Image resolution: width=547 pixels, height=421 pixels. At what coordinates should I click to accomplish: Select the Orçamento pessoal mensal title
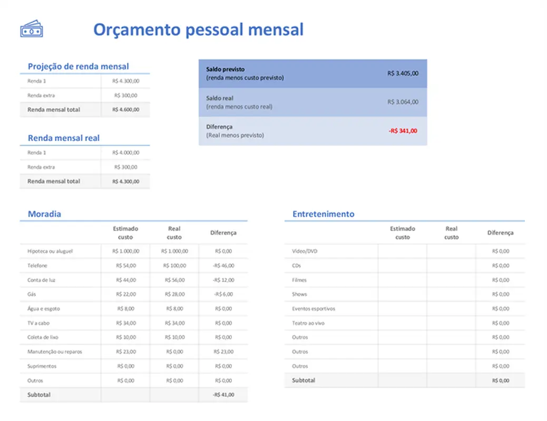coord(198,30)
